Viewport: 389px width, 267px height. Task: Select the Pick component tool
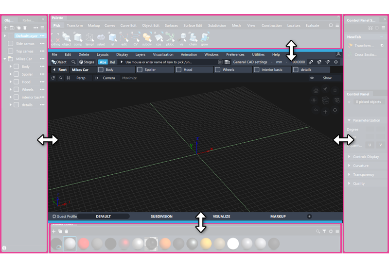78,39
